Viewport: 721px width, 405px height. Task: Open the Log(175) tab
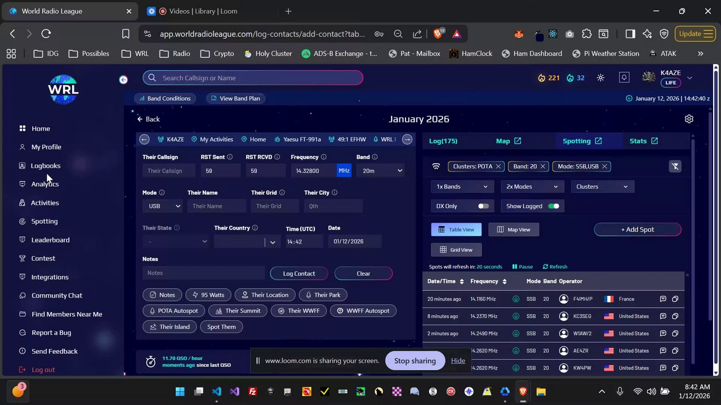443,141
